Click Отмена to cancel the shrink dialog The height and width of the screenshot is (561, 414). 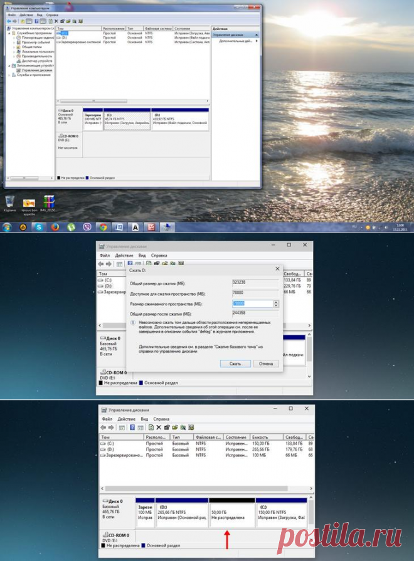(265, 364)
